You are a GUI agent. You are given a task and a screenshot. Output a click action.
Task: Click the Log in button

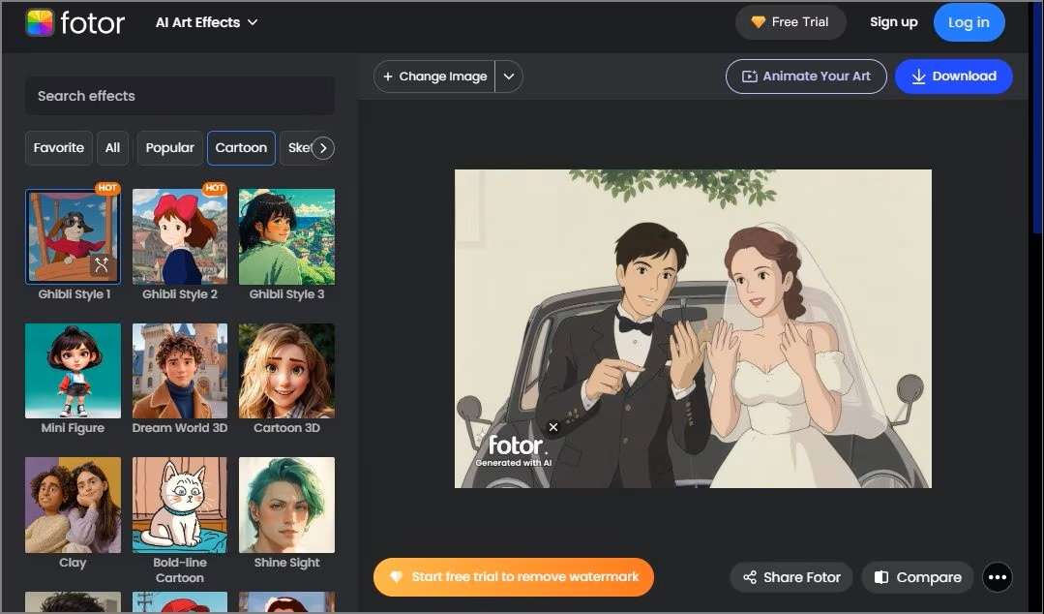pyautogui.click(x=969, y=22)
